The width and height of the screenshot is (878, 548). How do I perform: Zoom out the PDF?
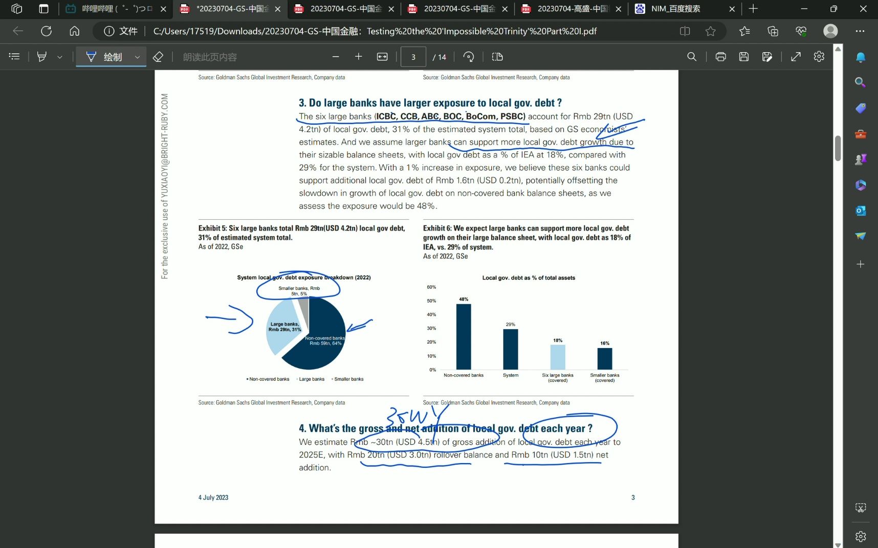coord(336,57)
